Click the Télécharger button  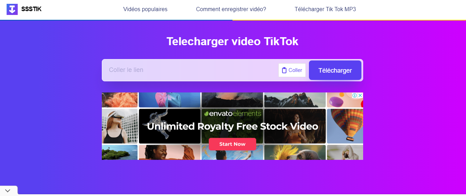(335, 71)
